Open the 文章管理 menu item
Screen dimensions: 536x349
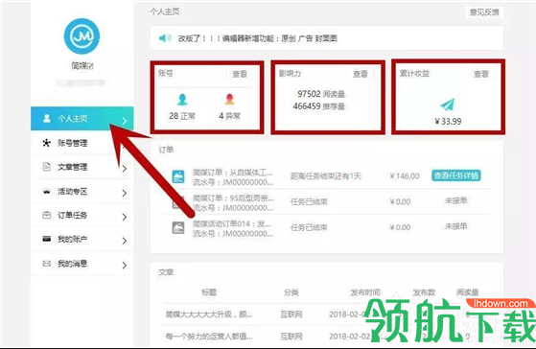pyautogui.click(x=82, y=167)
